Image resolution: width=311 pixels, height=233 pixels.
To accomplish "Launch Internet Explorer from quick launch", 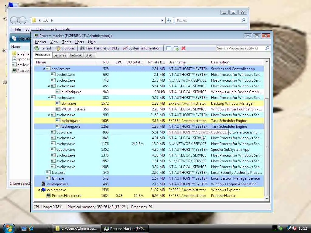I will 31,228.
